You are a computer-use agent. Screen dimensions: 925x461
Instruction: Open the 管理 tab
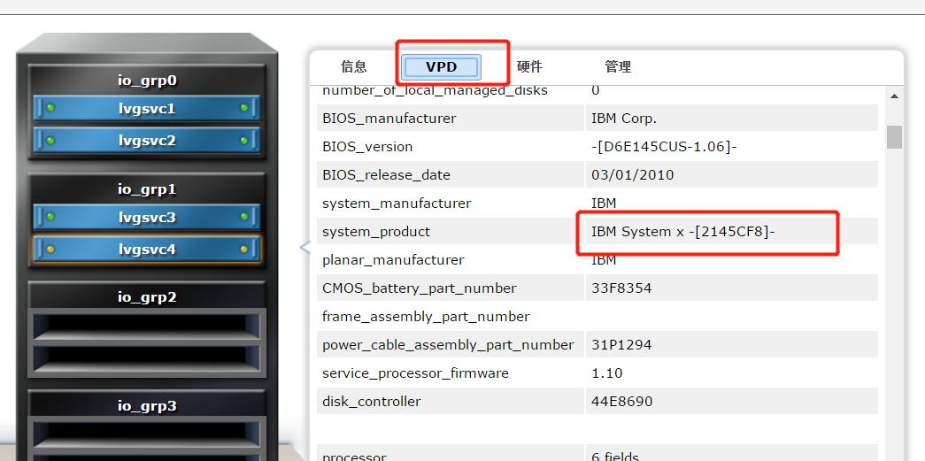click(x=618, y=66)
